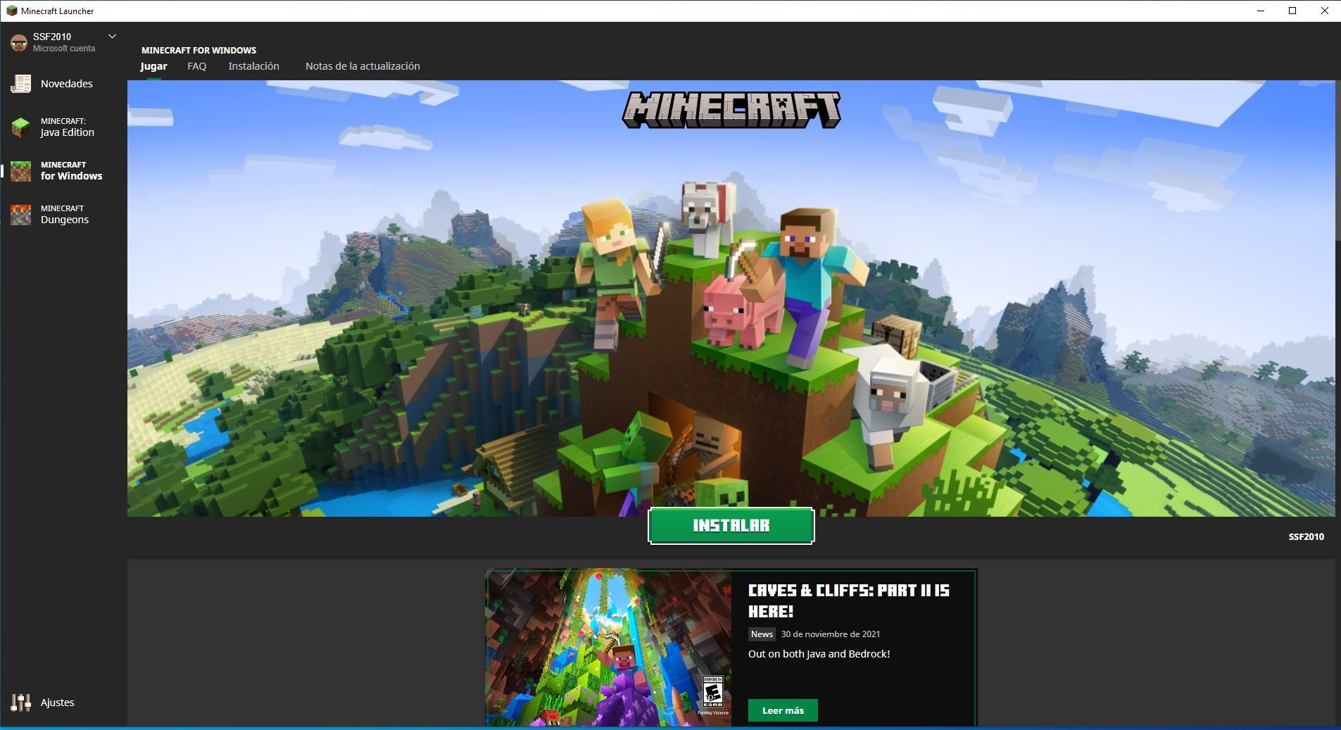The image size is (1341, 730).
Task: Switch to the Instalación tab
Action: coord(253,66)
